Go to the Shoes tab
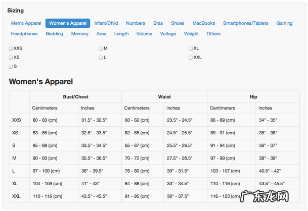Screen dimensions: 308x211 click(178, 23)
